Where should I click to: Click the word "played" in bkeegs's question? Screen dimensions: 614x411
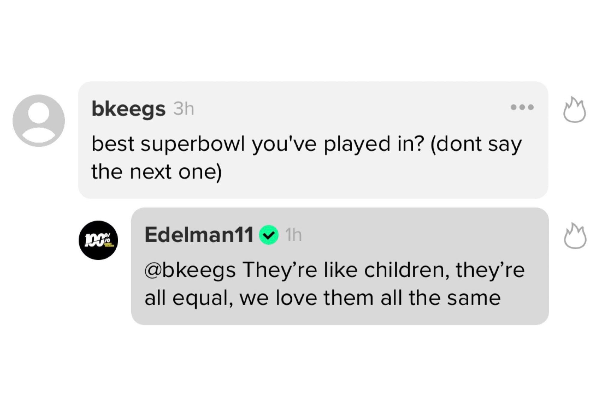[x=357, y=145]
